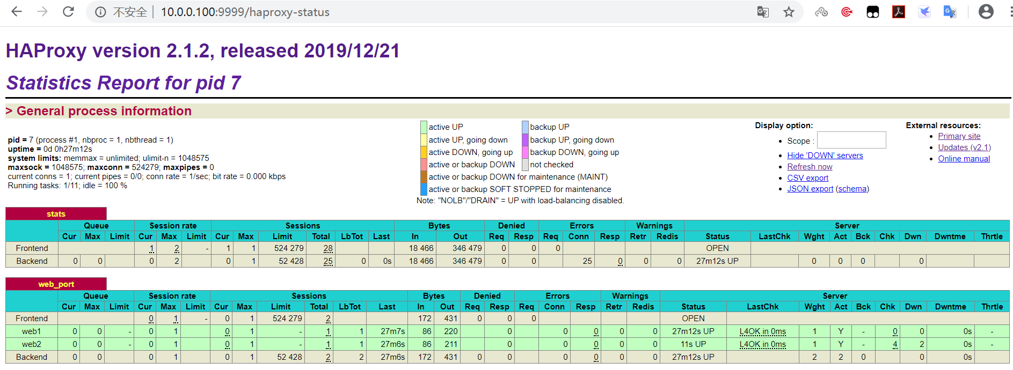Open the Adobe Acrobat extension icon
1013x370 pixels.
click(x=899, y=12)
